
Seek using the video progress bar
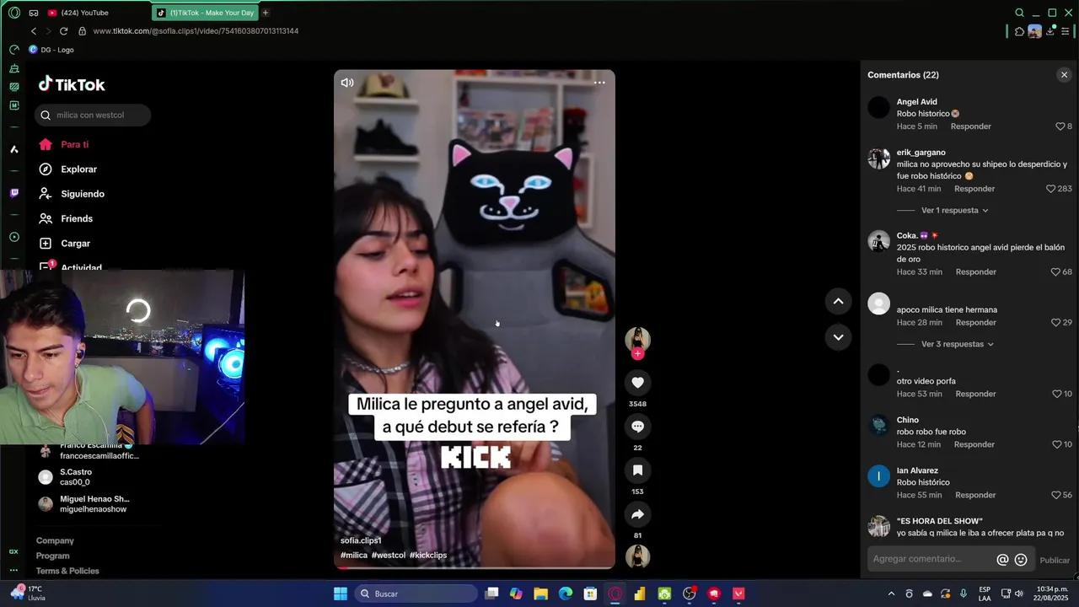point(475,567)
